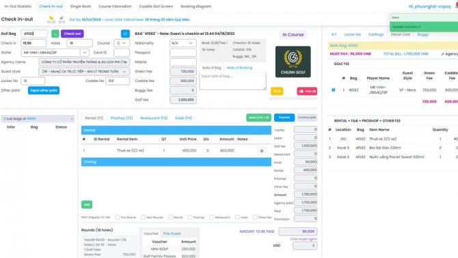Click the blue refresh icon button
The image size is (458, 258).
coord(125,34)
